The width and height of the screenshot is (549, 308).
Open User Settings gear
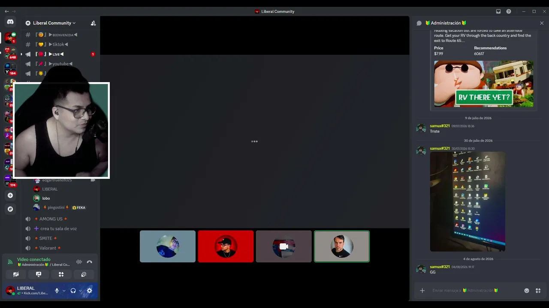click(x=89, y=291)
